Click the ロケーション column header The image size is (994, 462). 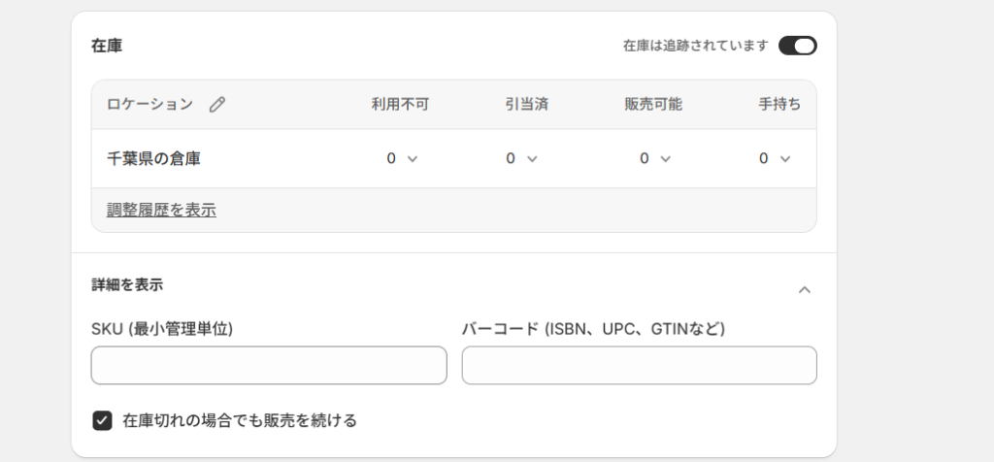pos(149,104)
